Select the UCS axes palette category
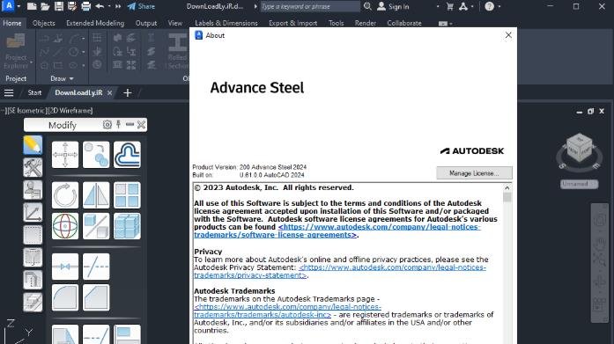This screenshot has width=614, height=344. (33, 212)
